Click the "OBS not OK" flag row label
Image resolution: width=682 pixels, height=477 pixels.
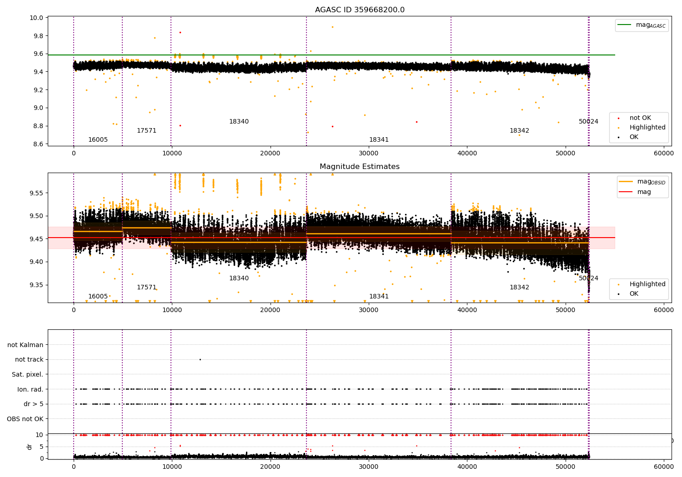(x=25, y=419)
